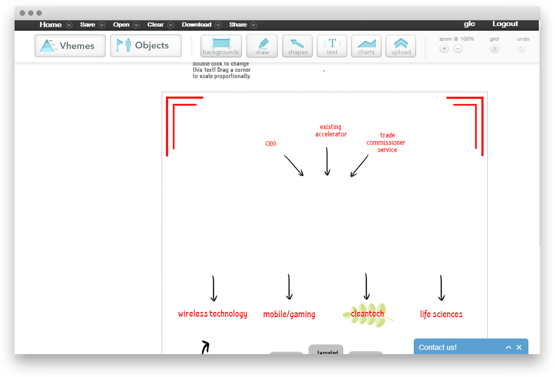
Task: Open the Save menu
Action: (88, 24)
